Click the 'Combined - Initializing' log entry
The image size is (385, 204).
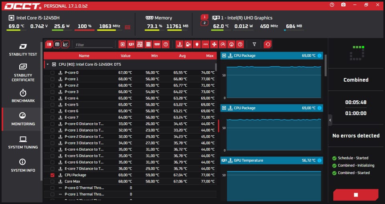point(356,166)
